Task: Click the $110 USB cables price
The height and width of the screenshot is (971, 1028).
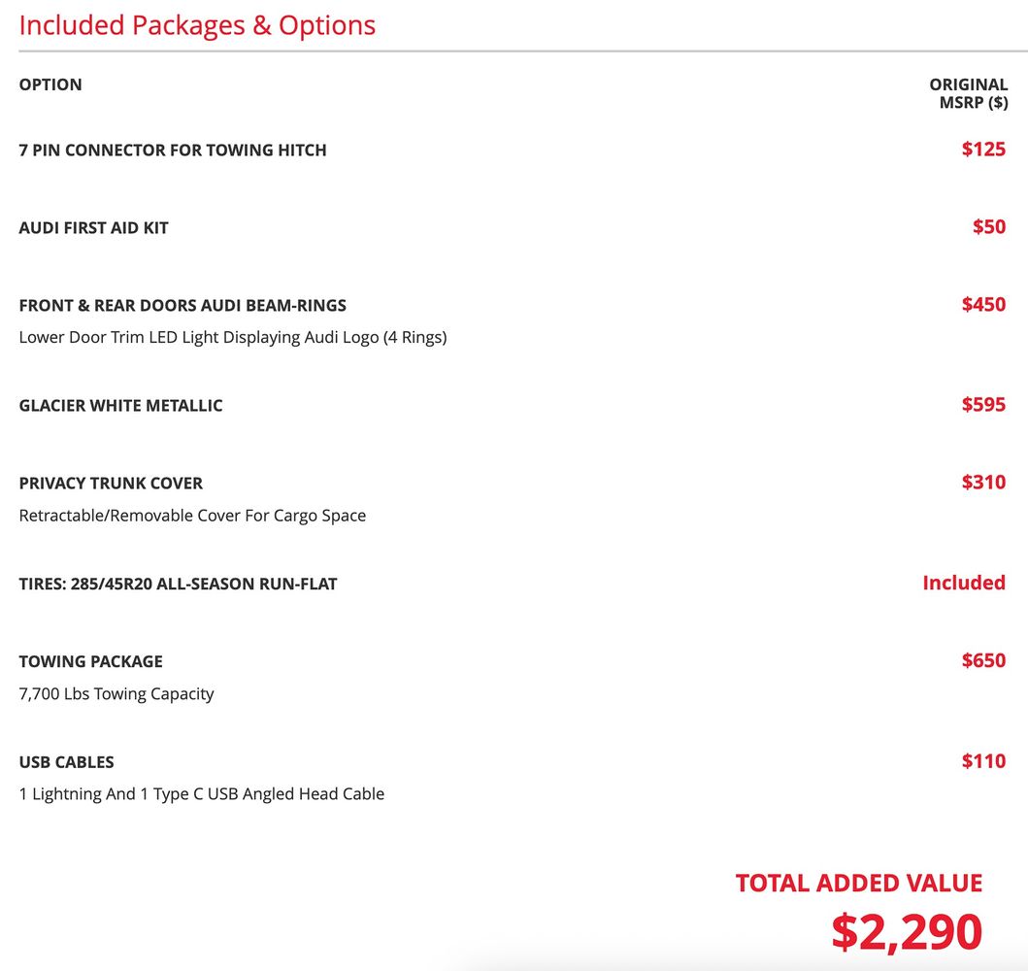Action: (983, 761)
